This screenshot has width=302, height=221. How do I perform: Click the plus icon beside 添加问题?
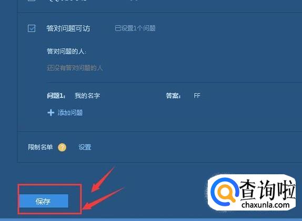tap(51, 113)
